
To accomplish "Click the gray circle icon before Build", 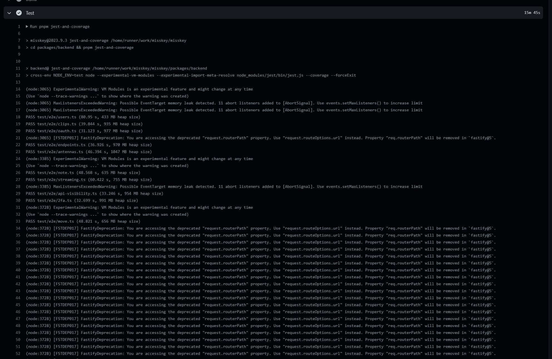I will click(x=19, y=1).
